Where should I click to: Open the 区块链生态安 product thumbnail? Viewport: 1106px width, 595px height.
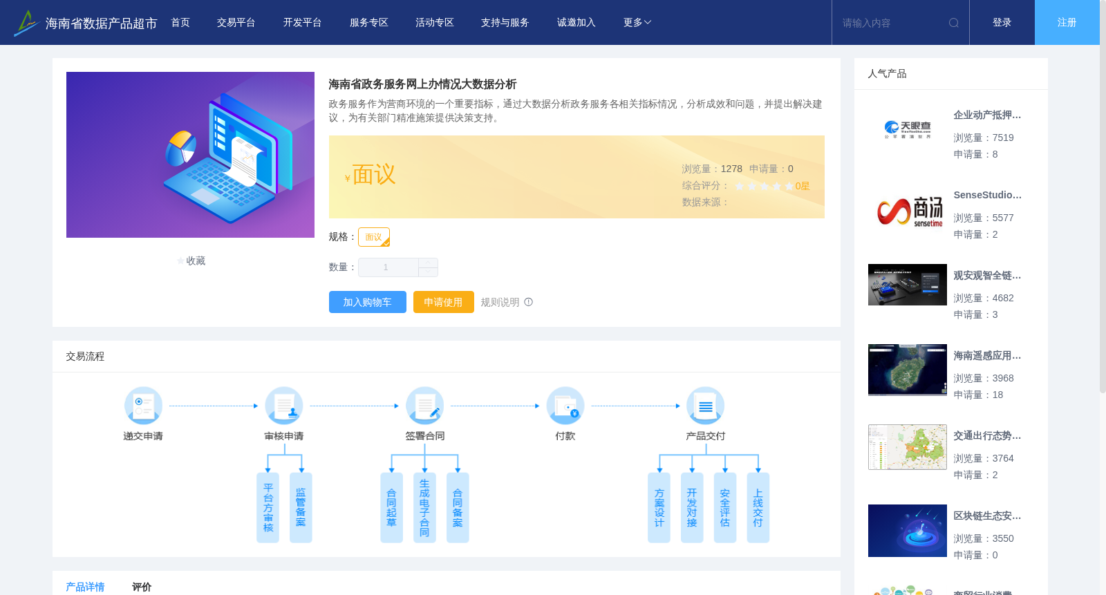[908, 531]
